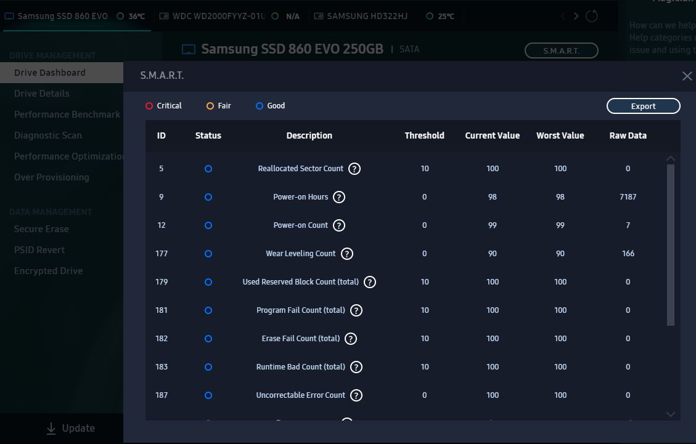Click the Erase Fail Count question icon
This screenshot has height=444, width=696.
click(351, 339)
